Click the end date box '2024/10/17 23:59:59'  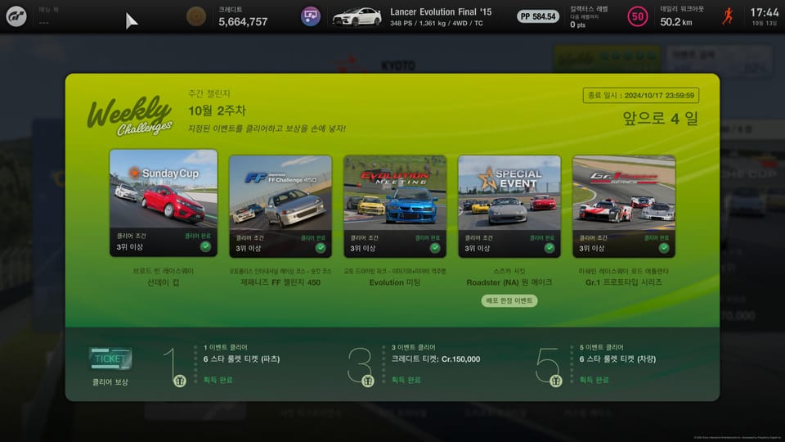click(641, 95)
